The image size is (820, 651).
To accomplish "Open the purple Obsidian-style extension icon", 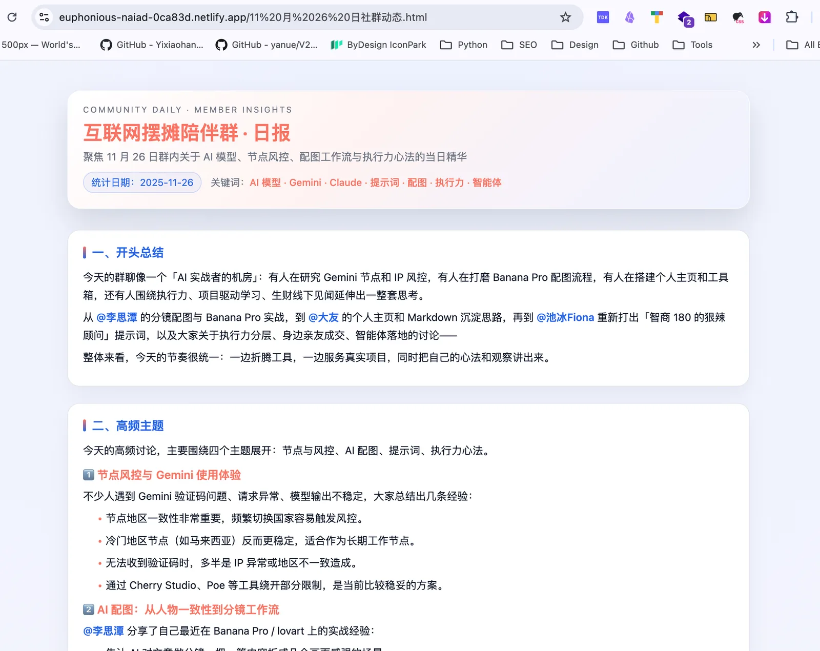I will tap(630, 17).
